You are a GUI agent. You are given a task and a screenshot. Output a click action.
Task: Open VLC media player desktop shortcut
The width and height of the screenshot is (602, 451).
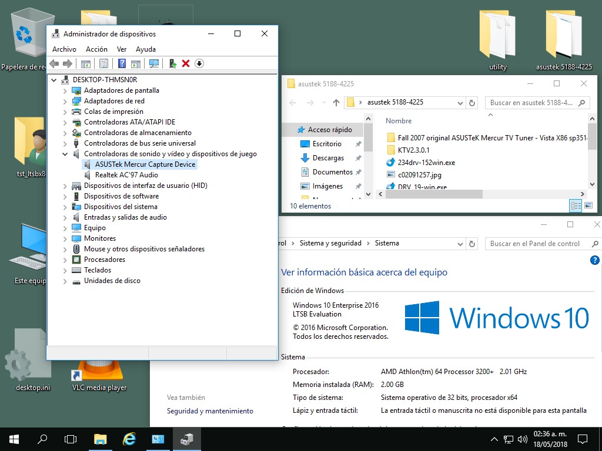99,376
